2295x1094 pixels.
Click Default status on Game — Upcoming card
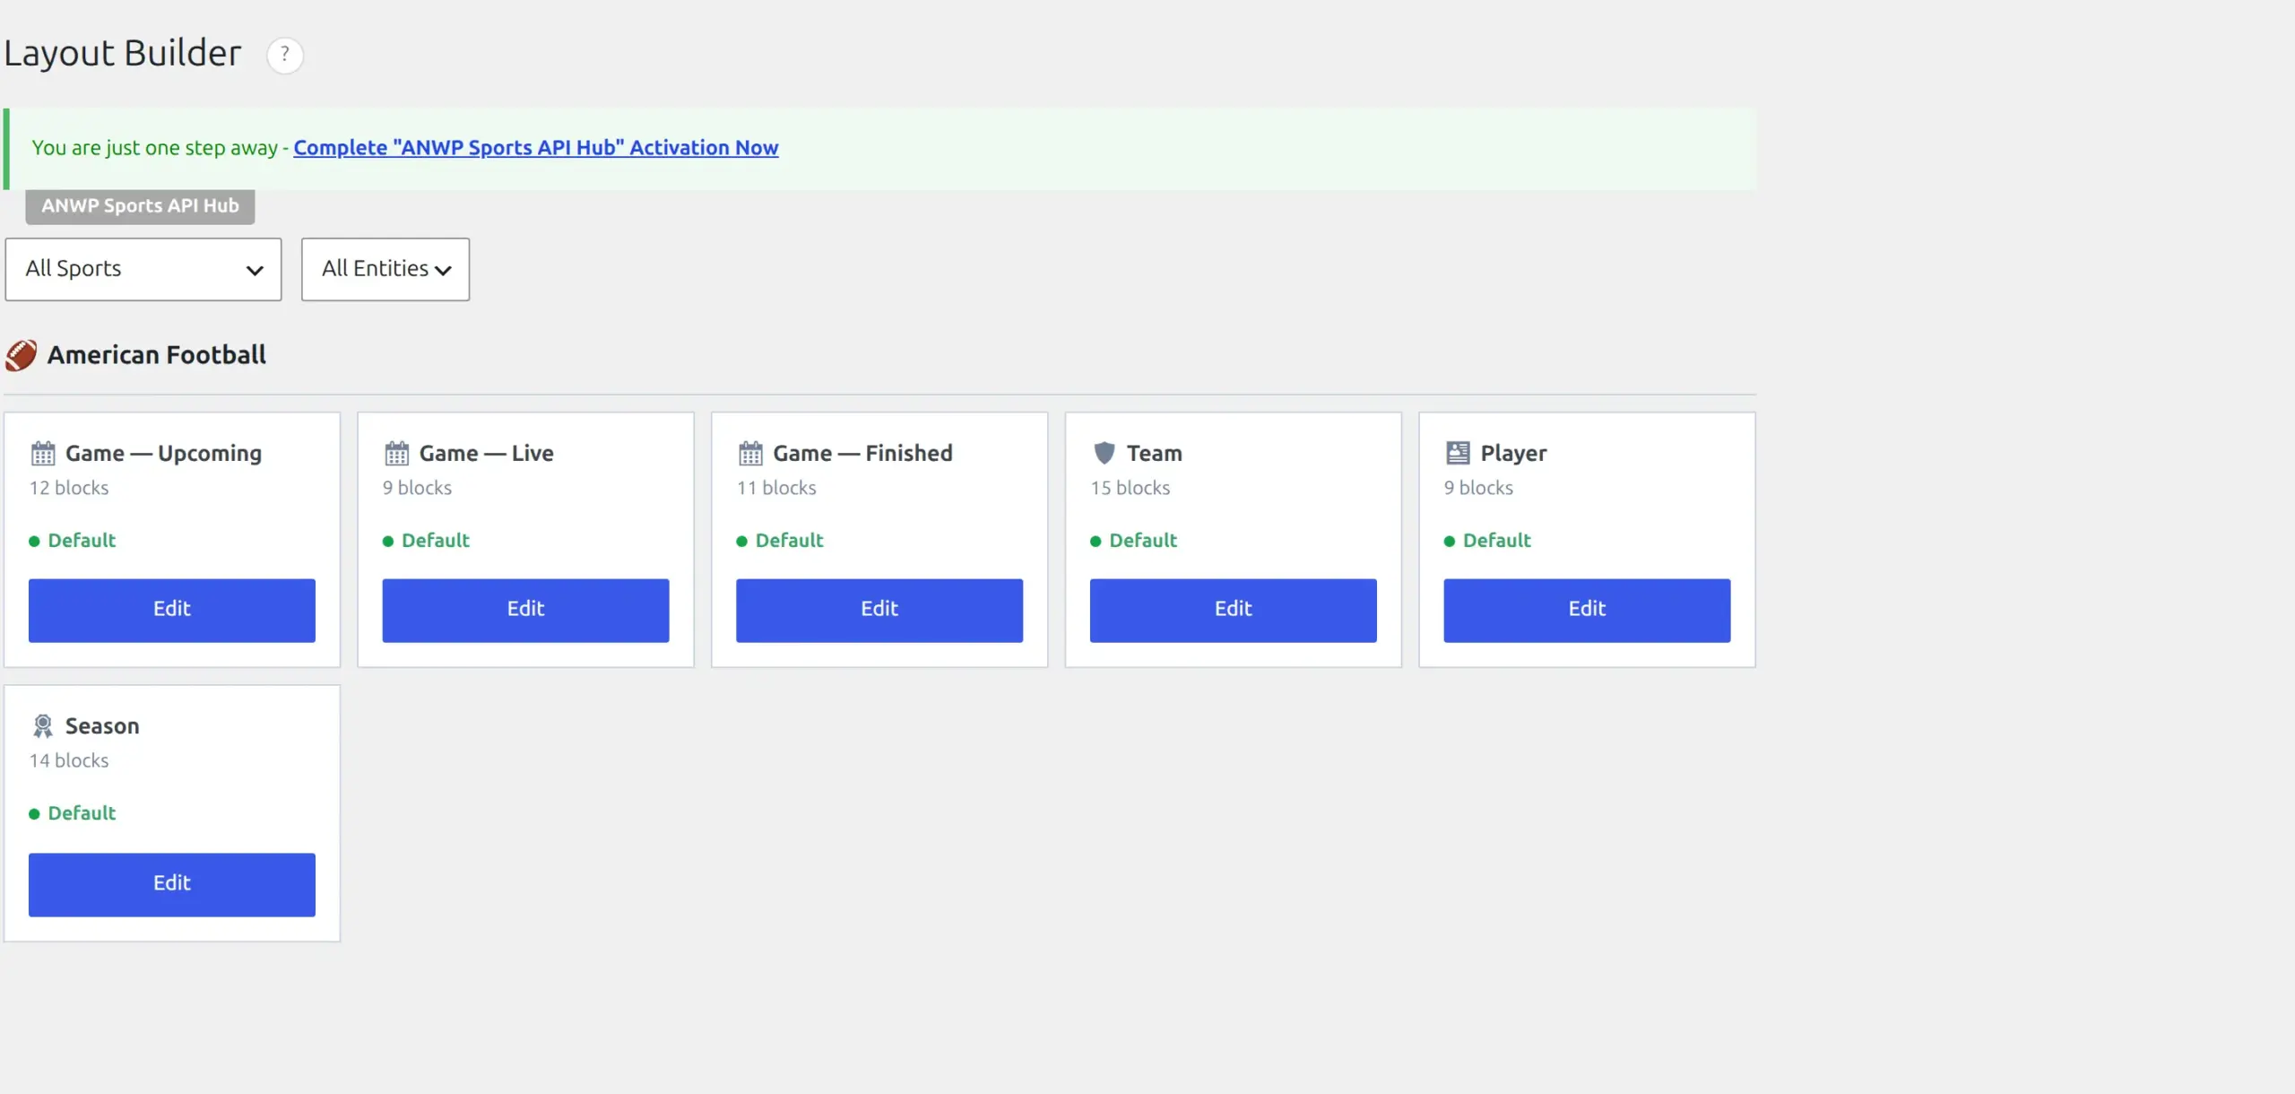click(73, 541)
